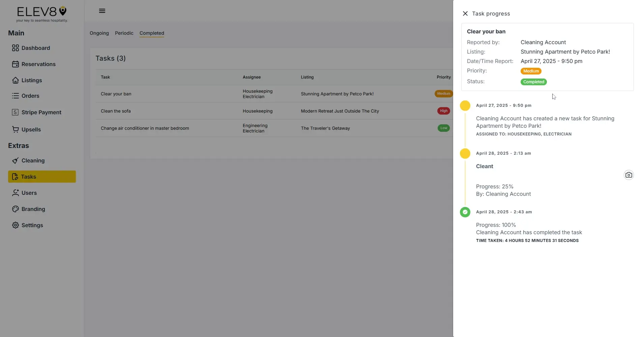The width and height of the screenshot is (642, 337).
Task: Switch to the Ongoing tab
Action: tap(99, 33)
